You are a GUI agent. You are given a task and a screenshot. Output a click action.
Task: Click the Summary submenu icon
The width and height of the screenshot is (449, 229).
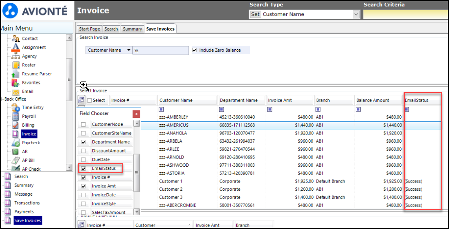[x=8, y=185]
